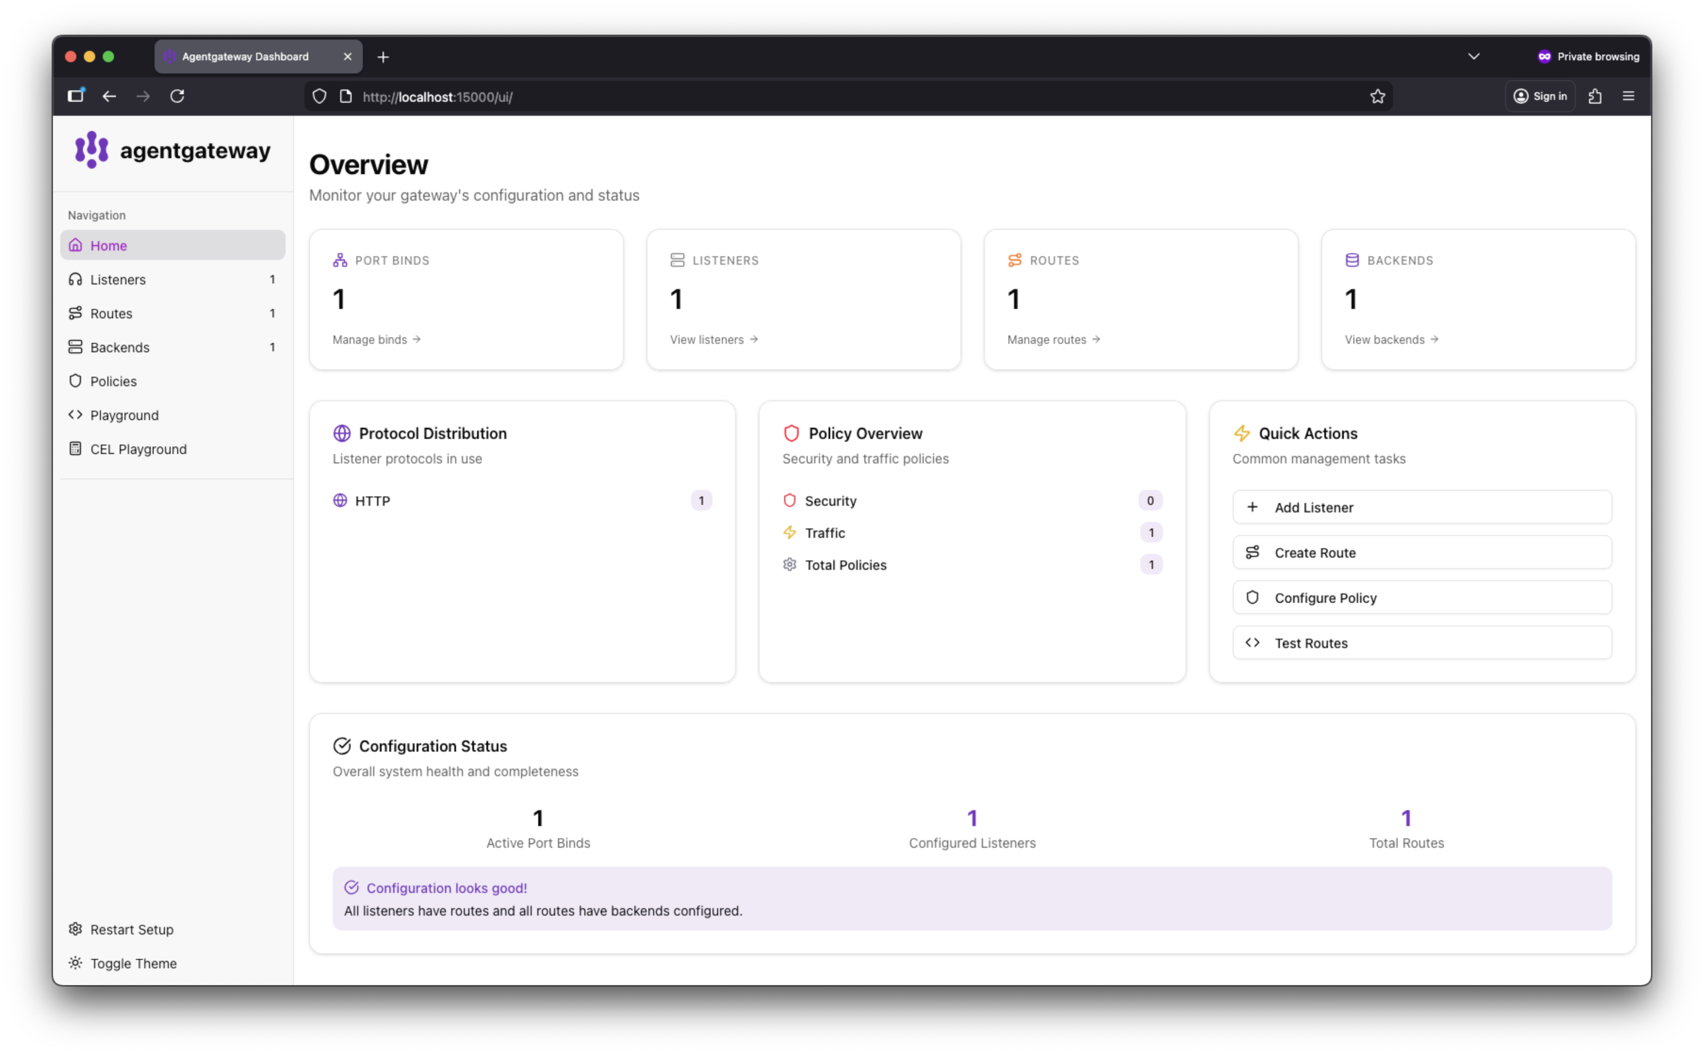The image size is (1704, 1055).
Task: Expand the list-all-tabs chevron
Action: [1474, 57]
